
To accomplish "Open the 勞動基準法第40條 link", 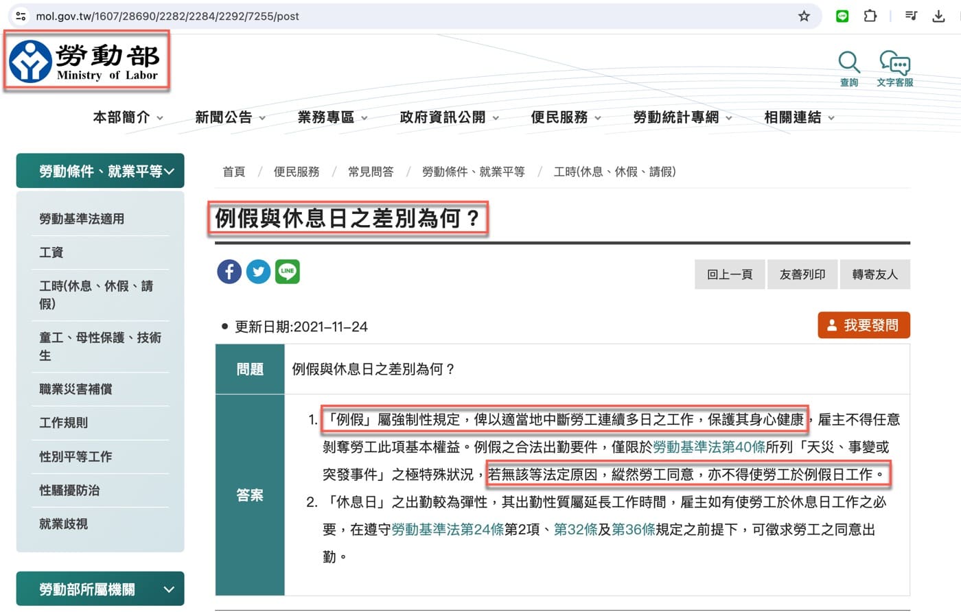I will click(709, 447).
